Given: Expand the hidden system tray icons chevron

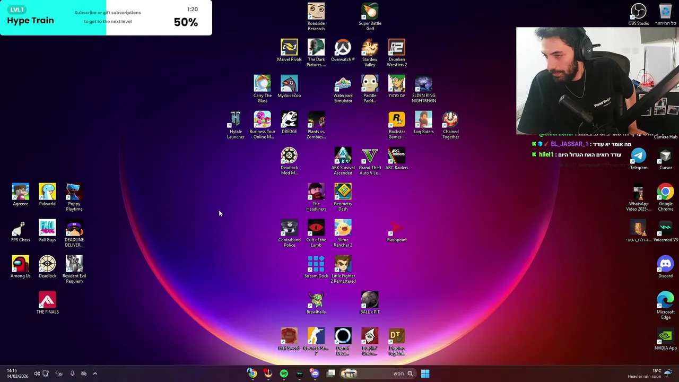Looking at the screenshot, I should click(95, 374).
